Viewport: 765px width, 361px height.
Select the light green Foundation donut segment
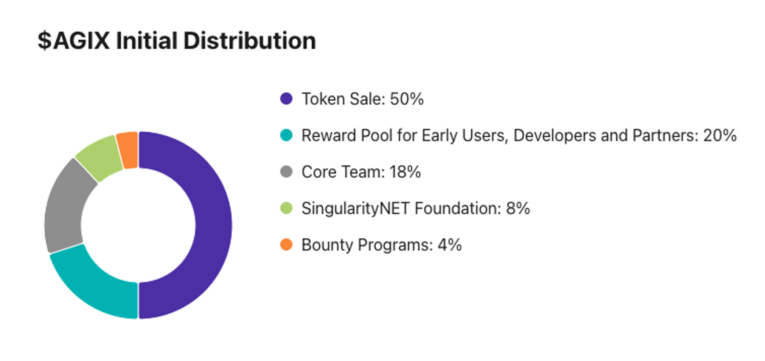coord(98,157)
